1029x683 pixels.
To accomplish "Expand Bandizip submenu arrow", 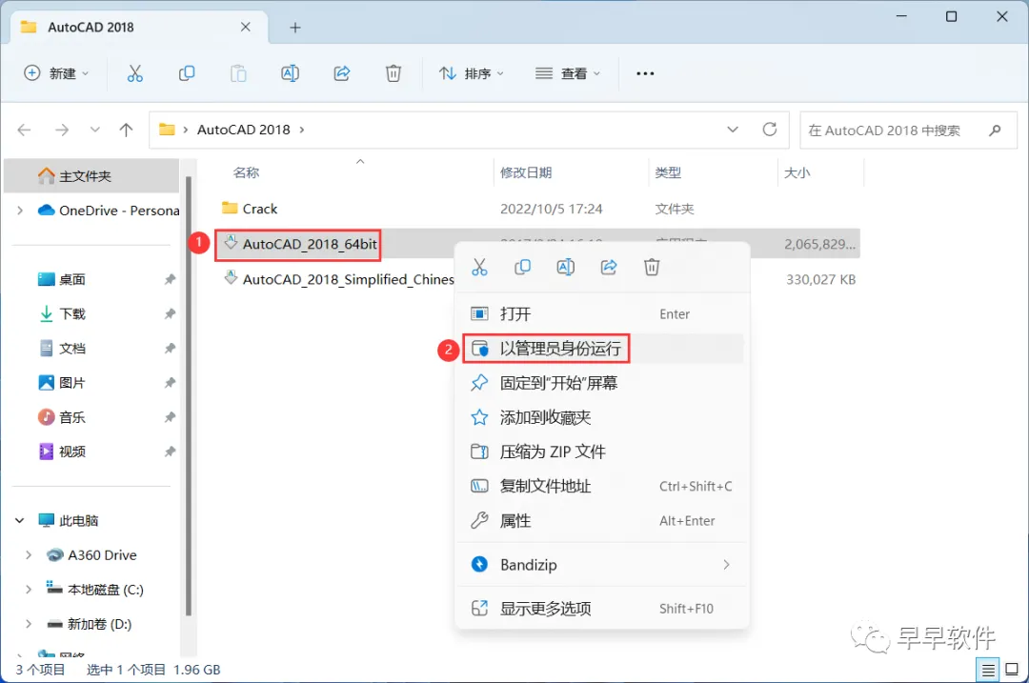I will click(726, 565).
